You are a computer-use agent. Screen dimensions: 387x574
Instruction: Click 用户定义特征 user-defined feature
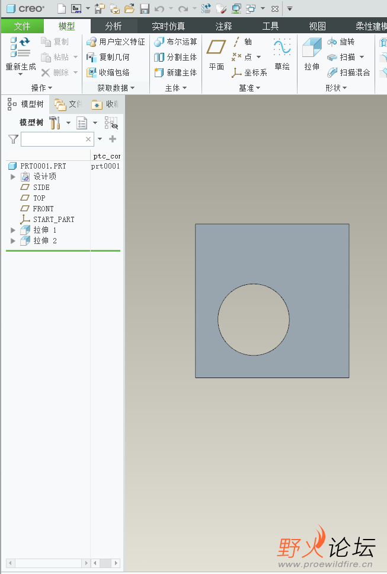(x=116, y=42)
